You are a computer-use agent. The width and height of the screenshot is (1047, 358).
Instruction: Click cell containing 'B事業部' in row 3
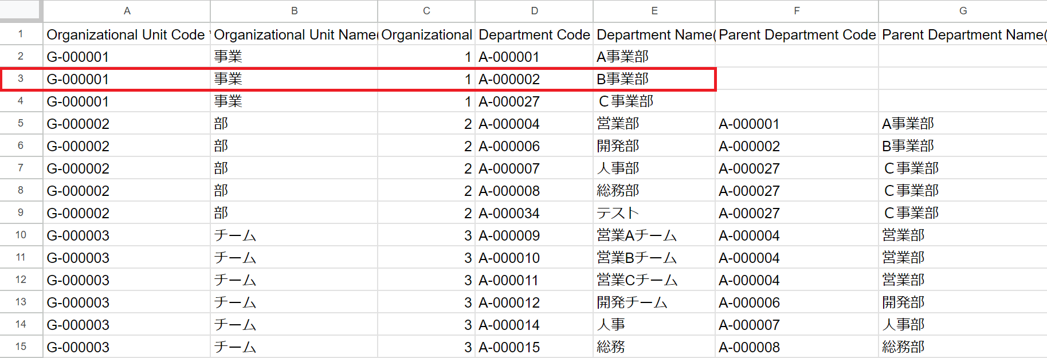click(653, 79)
